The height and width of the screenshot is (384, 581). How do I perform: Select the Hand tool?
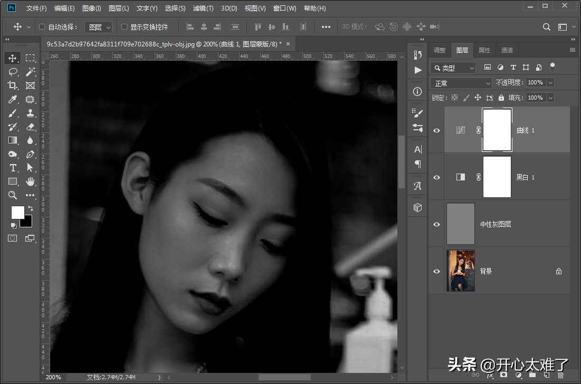pyautogui.click(x=30, y=181)
